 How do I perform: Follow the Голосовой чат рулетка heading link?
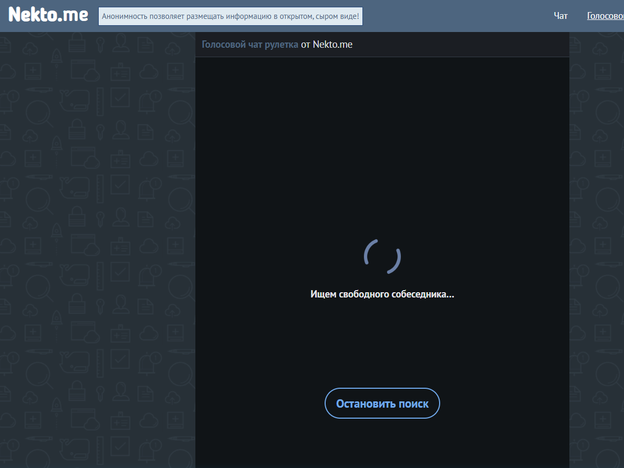click(x=249, y=45)
